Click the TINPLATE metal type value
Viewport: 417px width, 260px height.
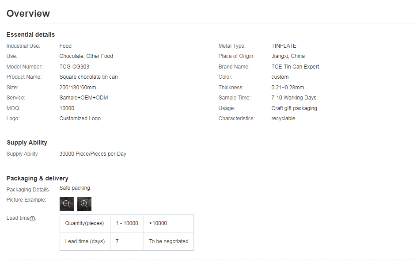(284, 46)
